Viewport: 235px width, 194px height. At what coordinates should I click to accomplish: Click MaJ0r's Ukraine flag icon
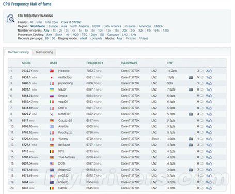click(52, 89)
